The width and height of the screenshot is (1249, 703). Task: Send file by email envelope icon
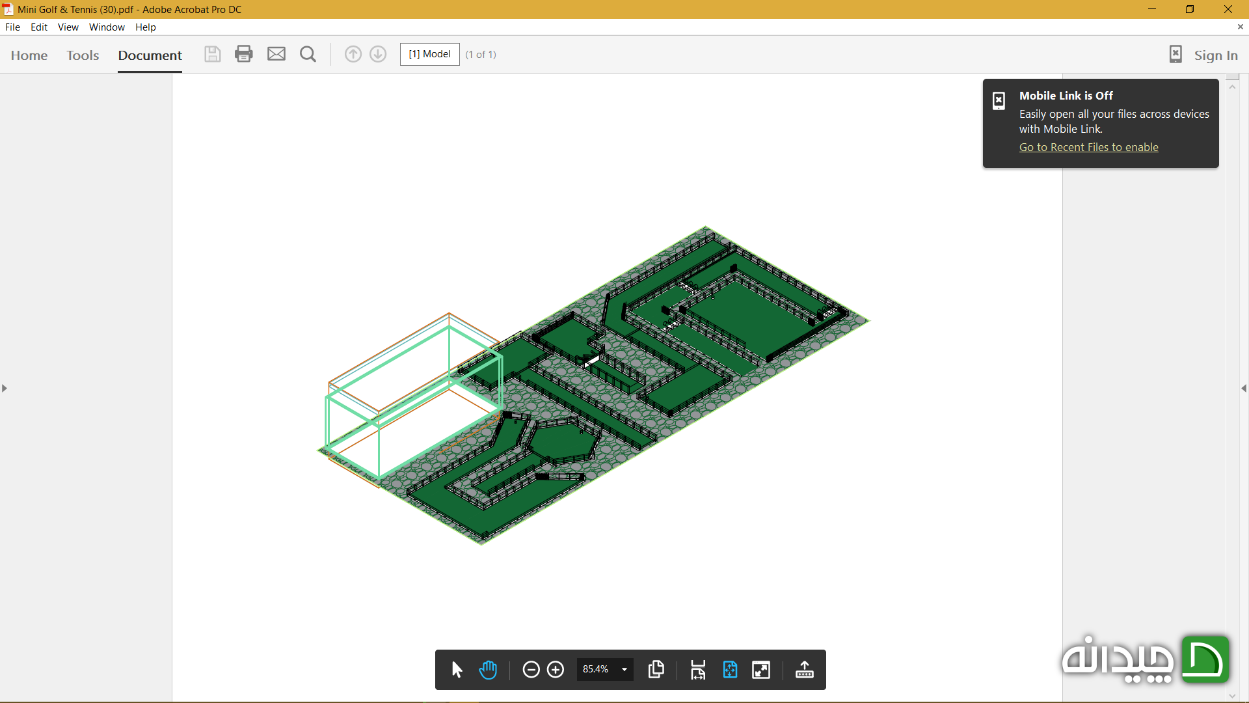point(276,54)
